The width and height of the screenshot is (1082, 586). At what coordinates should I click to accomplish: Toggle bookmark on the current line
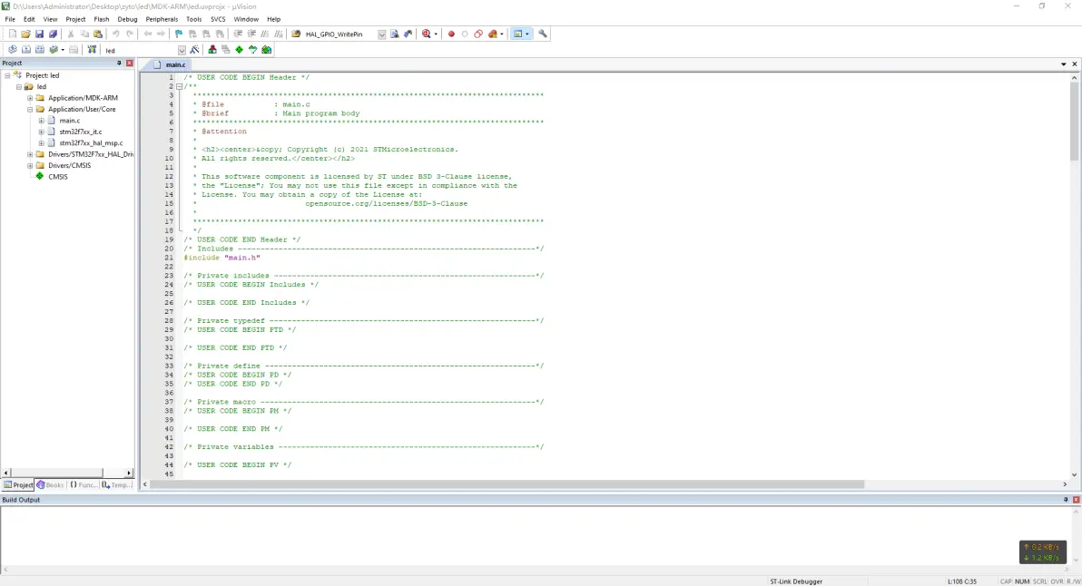(179, 34)
